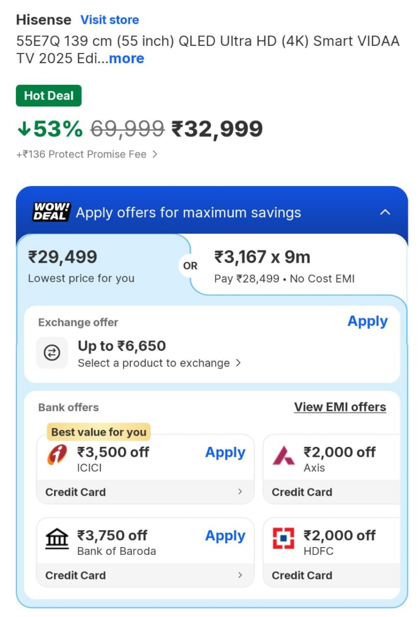Expand Bank of Baroda Credit Card details
The image size is (418, 617).
240,575
